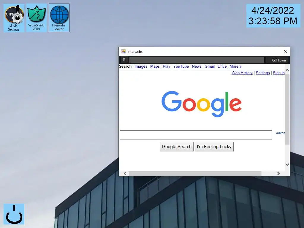Open the Drive link
The image size is (304, 228).
[222, 66]
